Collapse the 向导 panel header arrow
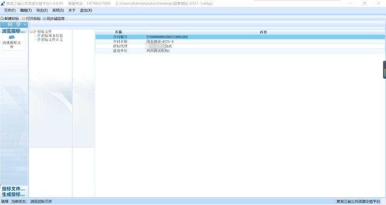The height and width of the screenshot is (205, 386). pyautogui.click(x=25, y=25)
